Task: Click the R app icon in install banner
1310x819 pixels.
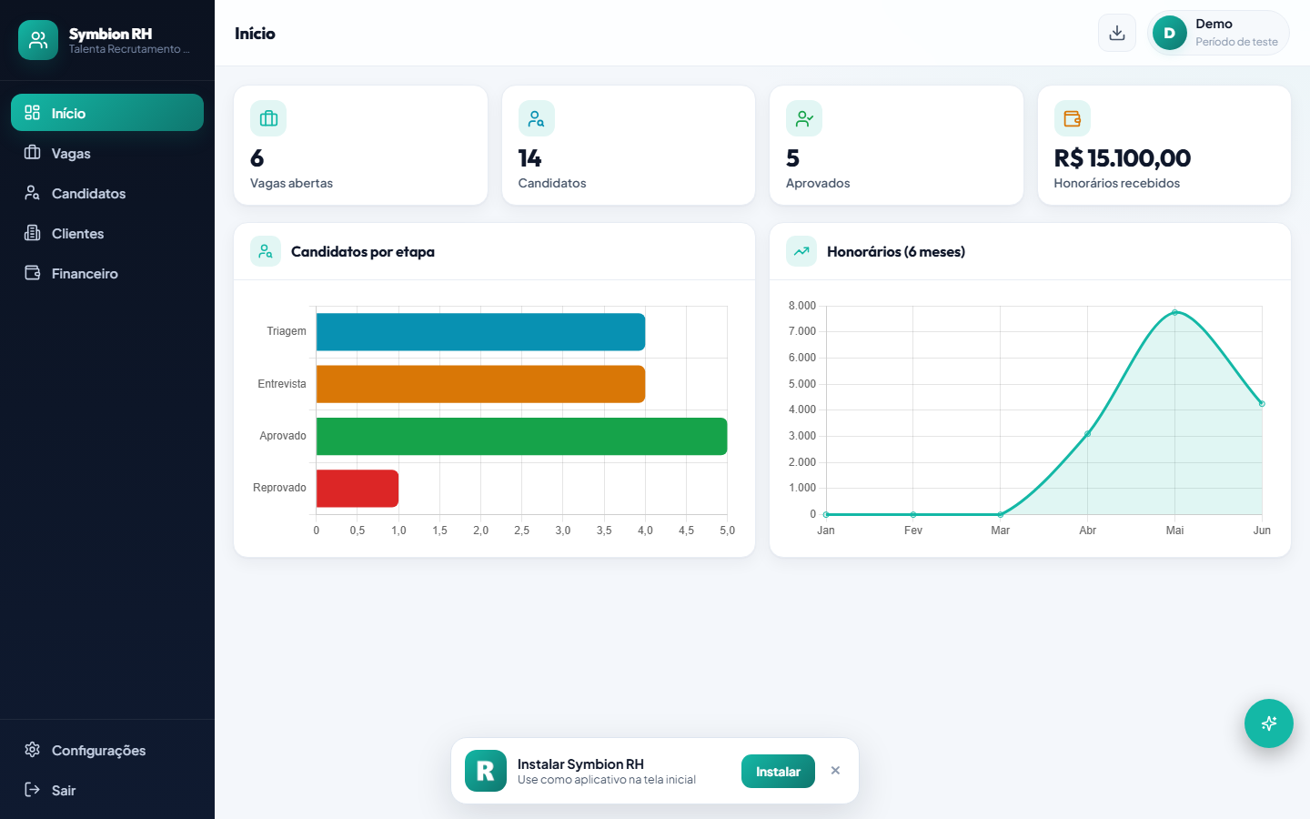Action: coord(486,771)
